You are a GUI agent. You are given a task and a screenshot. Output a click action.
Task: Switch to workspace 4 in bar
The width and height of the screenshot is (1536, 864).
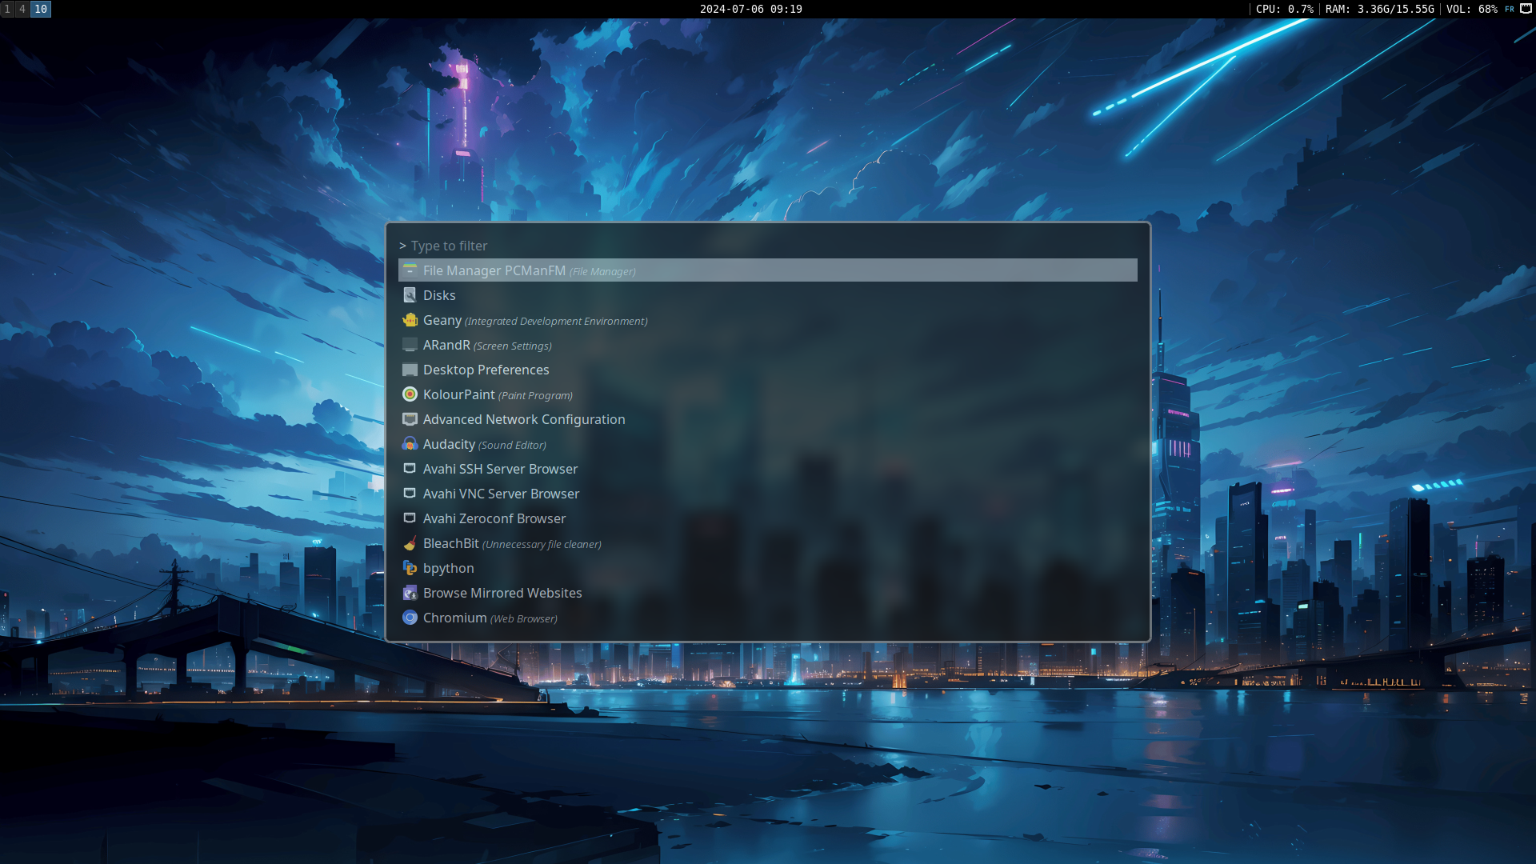pos(22,9)
